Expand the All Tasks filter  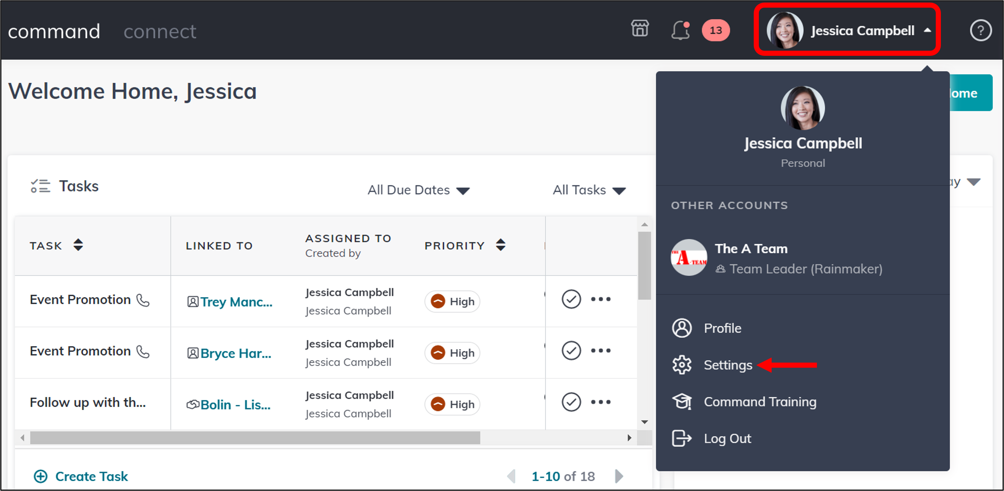tap(589, 190)
